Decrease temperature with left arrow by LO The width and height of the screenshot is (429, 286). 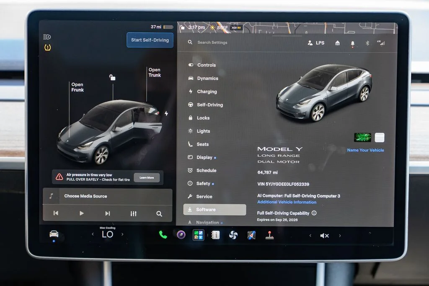(93, 234)
